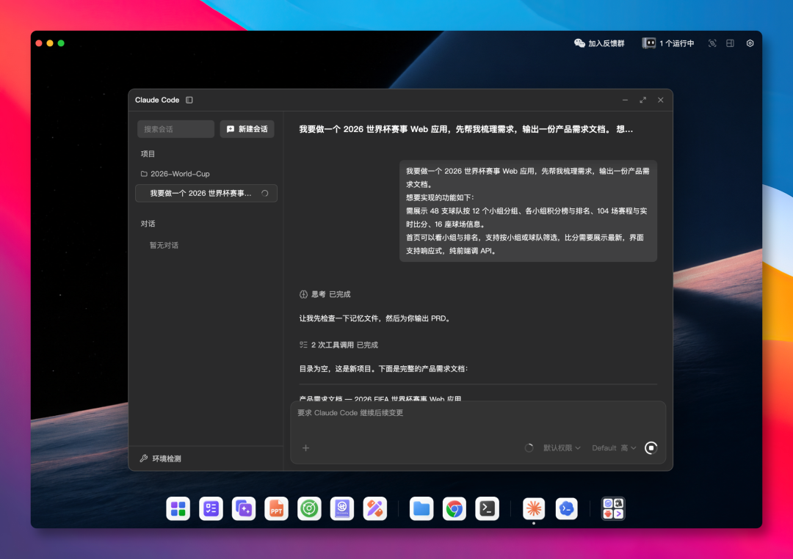Click the 1 个运行中 status text
Image resolution: width=793 pixels, height=559 pixels.
pyautogui.click(x=677, y=43)
